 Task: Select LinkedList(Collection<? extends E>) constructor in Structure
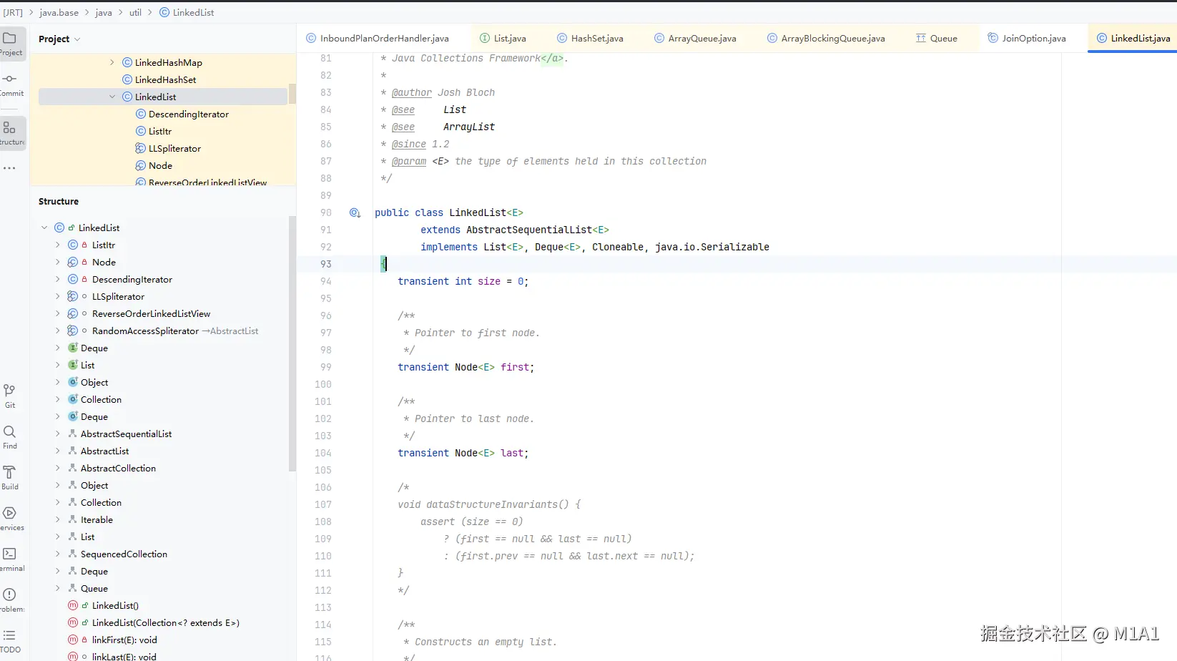[x=165, y=622]
